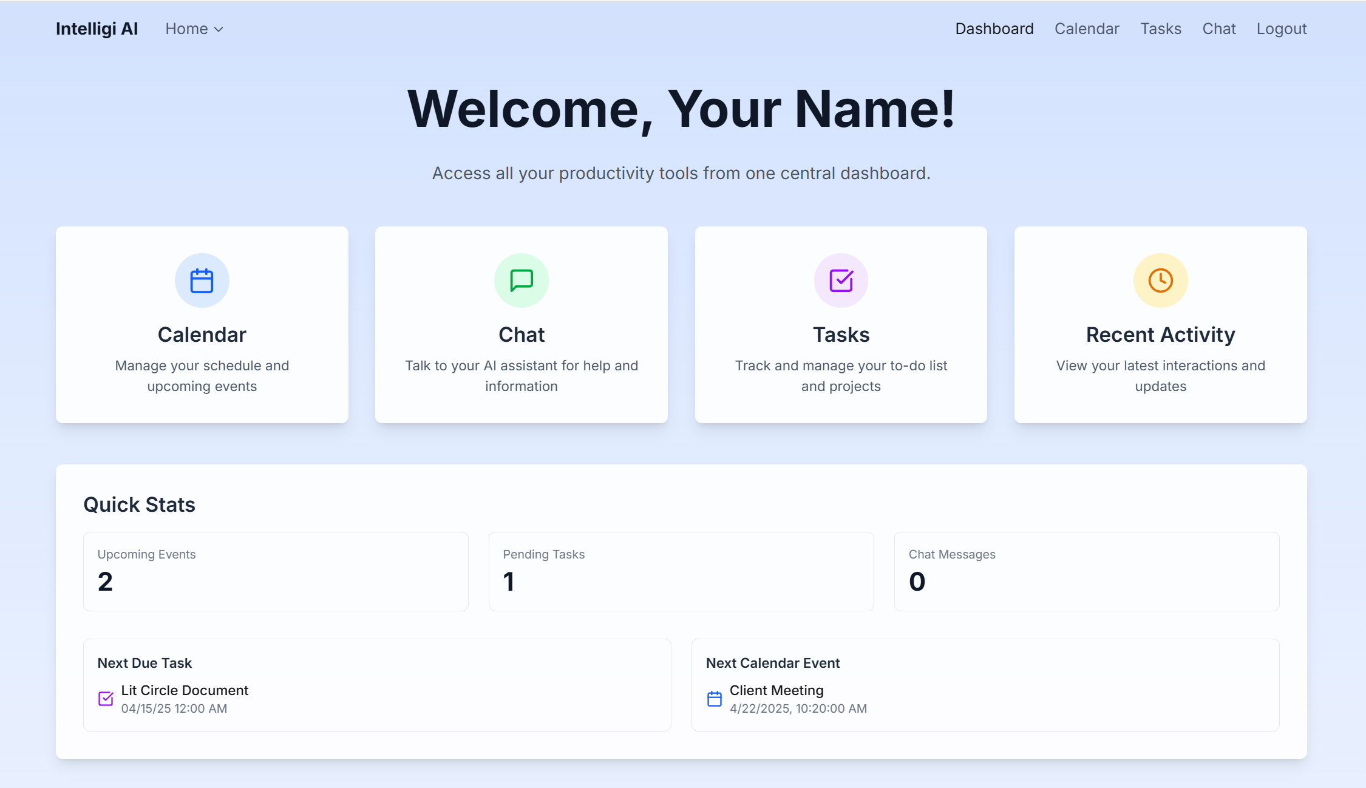
Task: Open the Client Meeting event entry
Action: pos(776,691)
